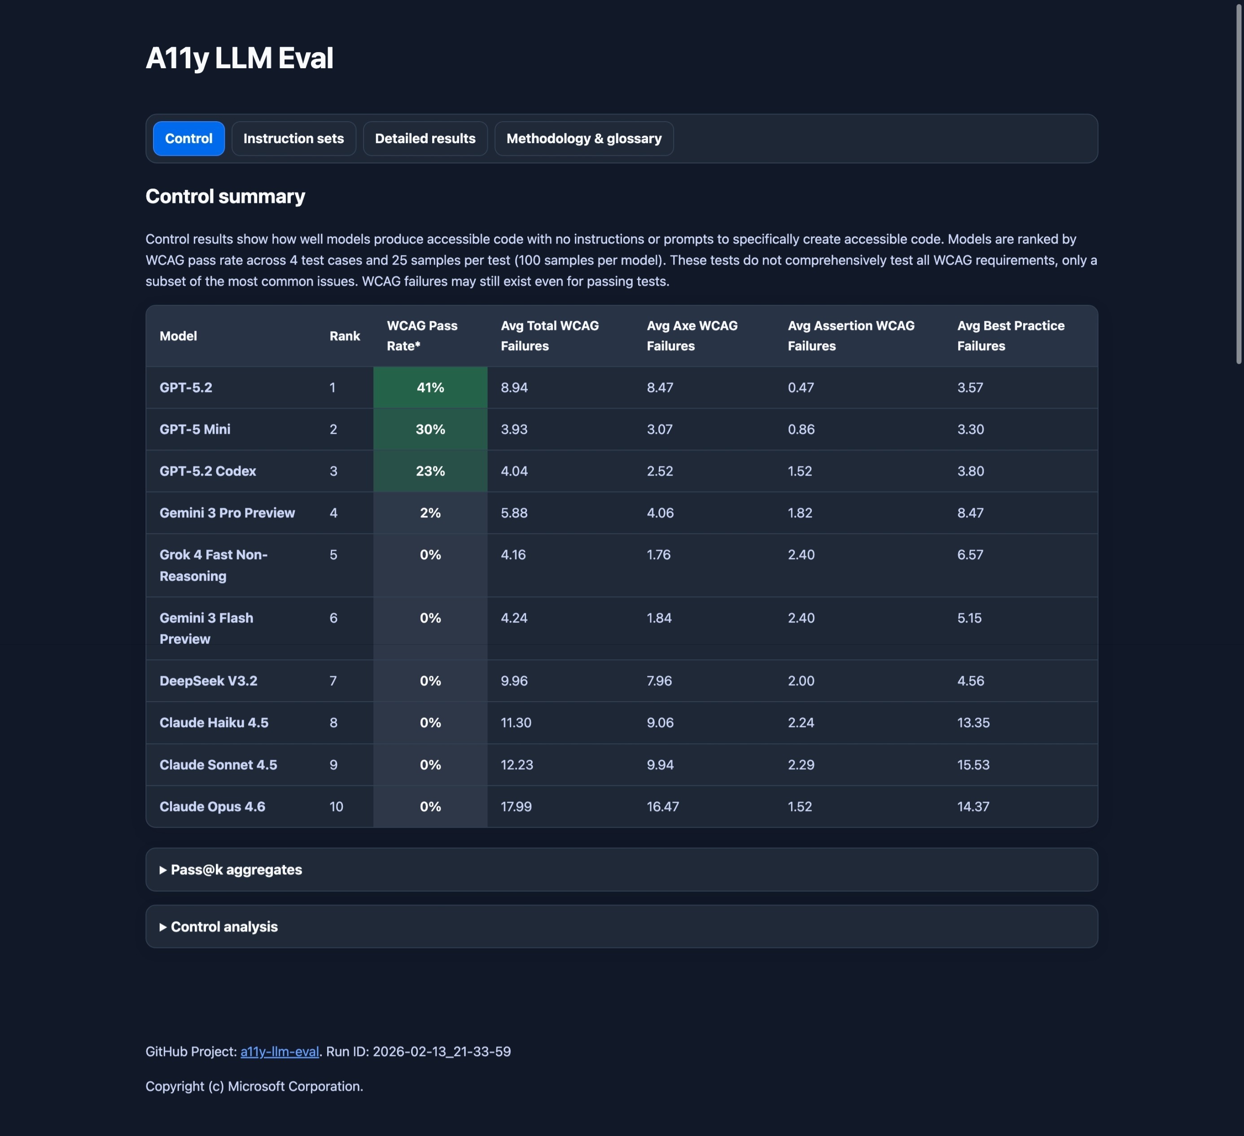Click the Rank column header
This screenshot has height=1136, width=1244.
344,336
